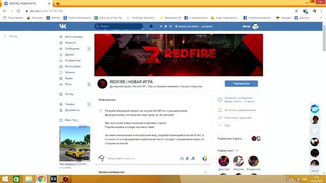Skip to next track in header player
Viewport: 326px width, 183px height.
pos(171,26)
